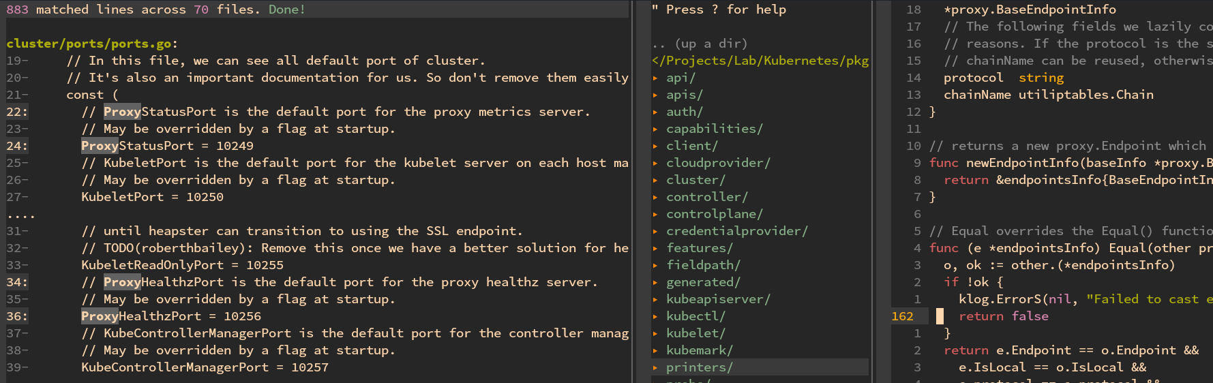Viewport: 1213px width, 383px height.
Task: Click the TODO(roberthbailey) comment line
Action: pos(355,248)
